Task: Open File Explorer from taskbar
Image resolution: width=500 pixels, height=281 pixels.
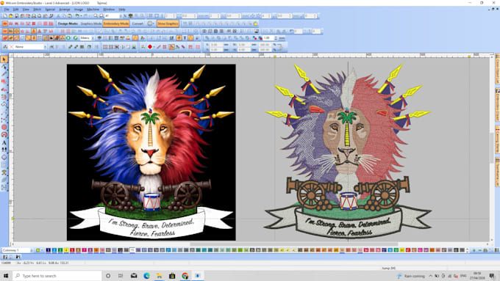Action: point(159,276)
